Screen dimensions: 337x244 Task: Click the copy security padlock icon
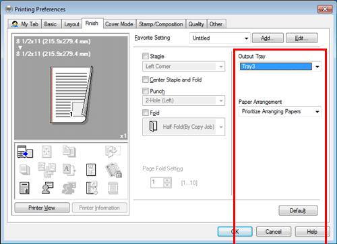click(113, 170)
